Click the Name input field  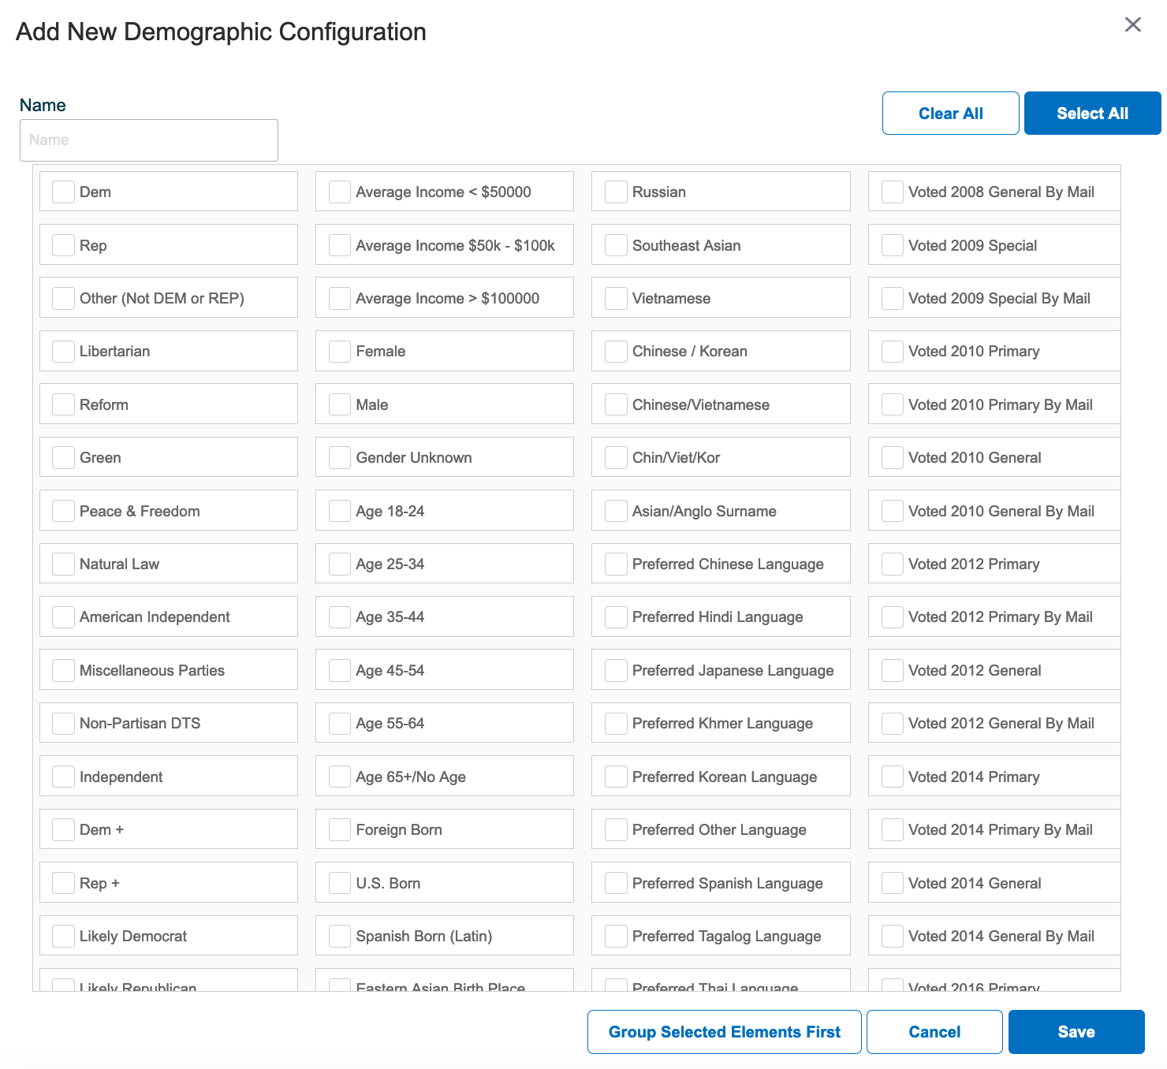point(149,140)
